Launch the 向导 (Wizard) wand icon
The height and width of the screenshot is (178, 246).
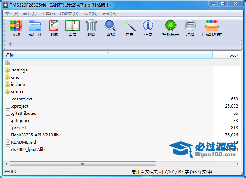129,25
